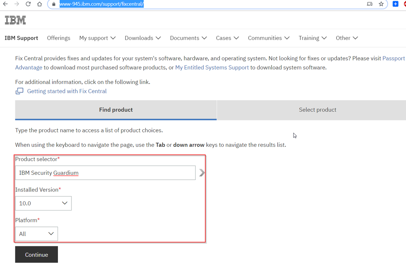Open the Passport Advantage link

pos(393,58)
